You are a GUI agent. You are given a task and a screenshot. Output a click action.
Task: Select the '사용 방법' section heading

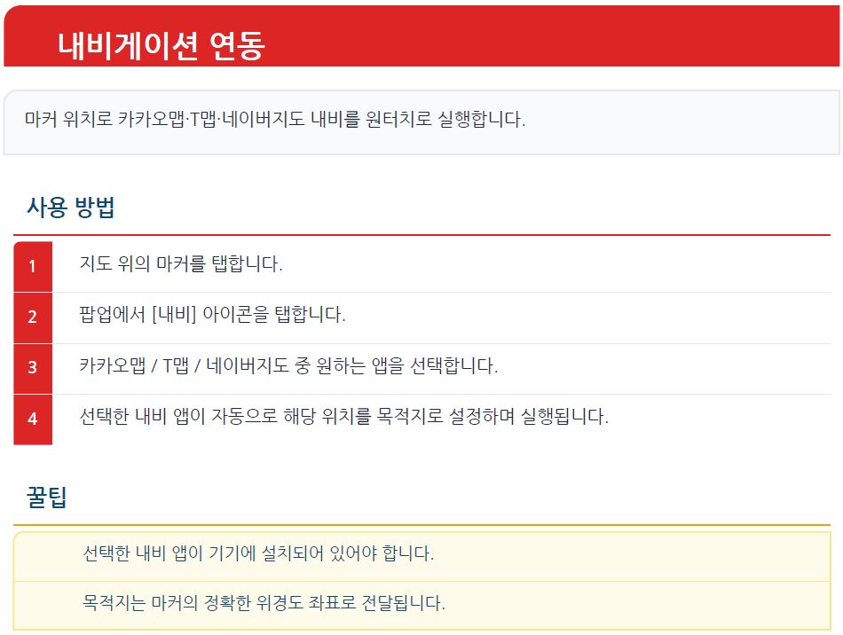pyautogui.click(x=71, y=209)
